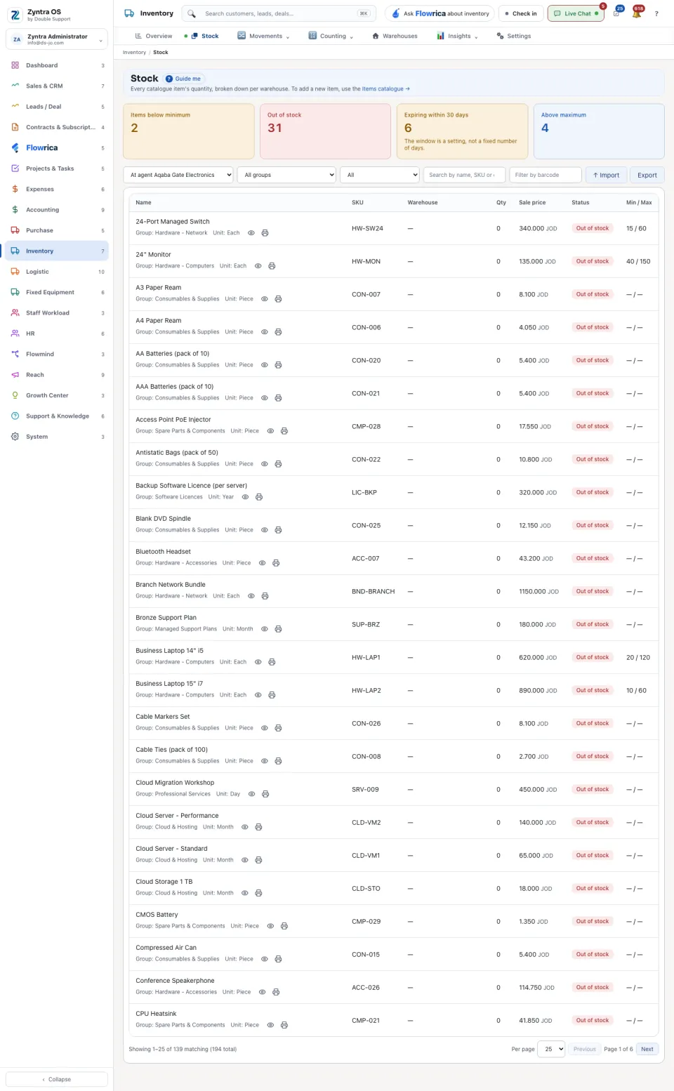Go to the Next page
The width and height of the screenshot is (674, 1091).
pos(647,1049)
